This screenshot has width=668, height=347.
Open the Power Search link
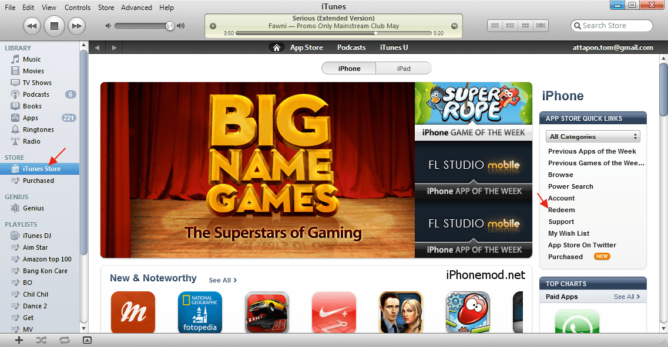click(570, 186)
